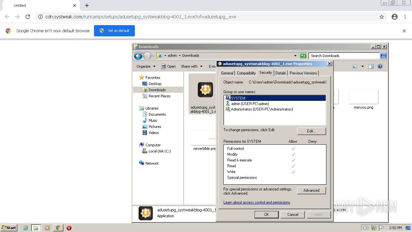Open the Organize dropdown menu

(146, 66)
